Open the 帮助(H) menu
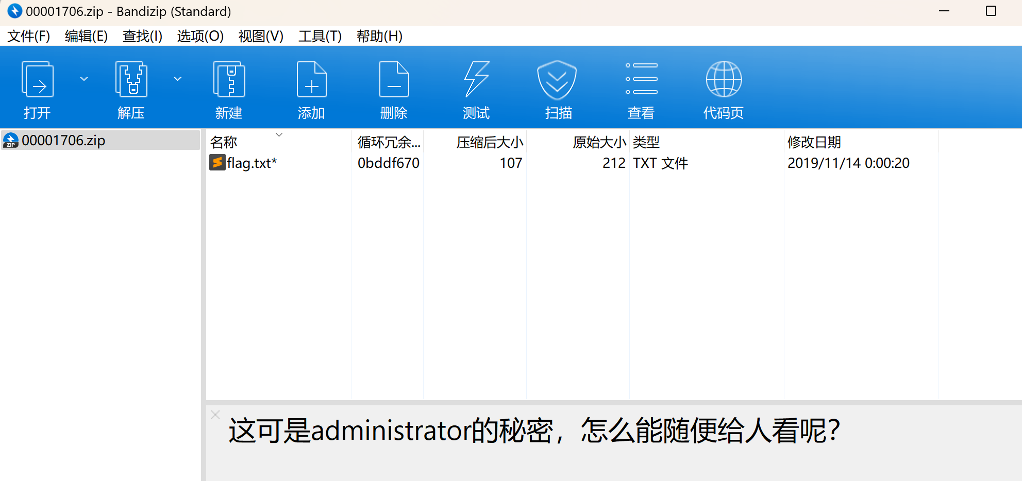 tap(379, 36)
